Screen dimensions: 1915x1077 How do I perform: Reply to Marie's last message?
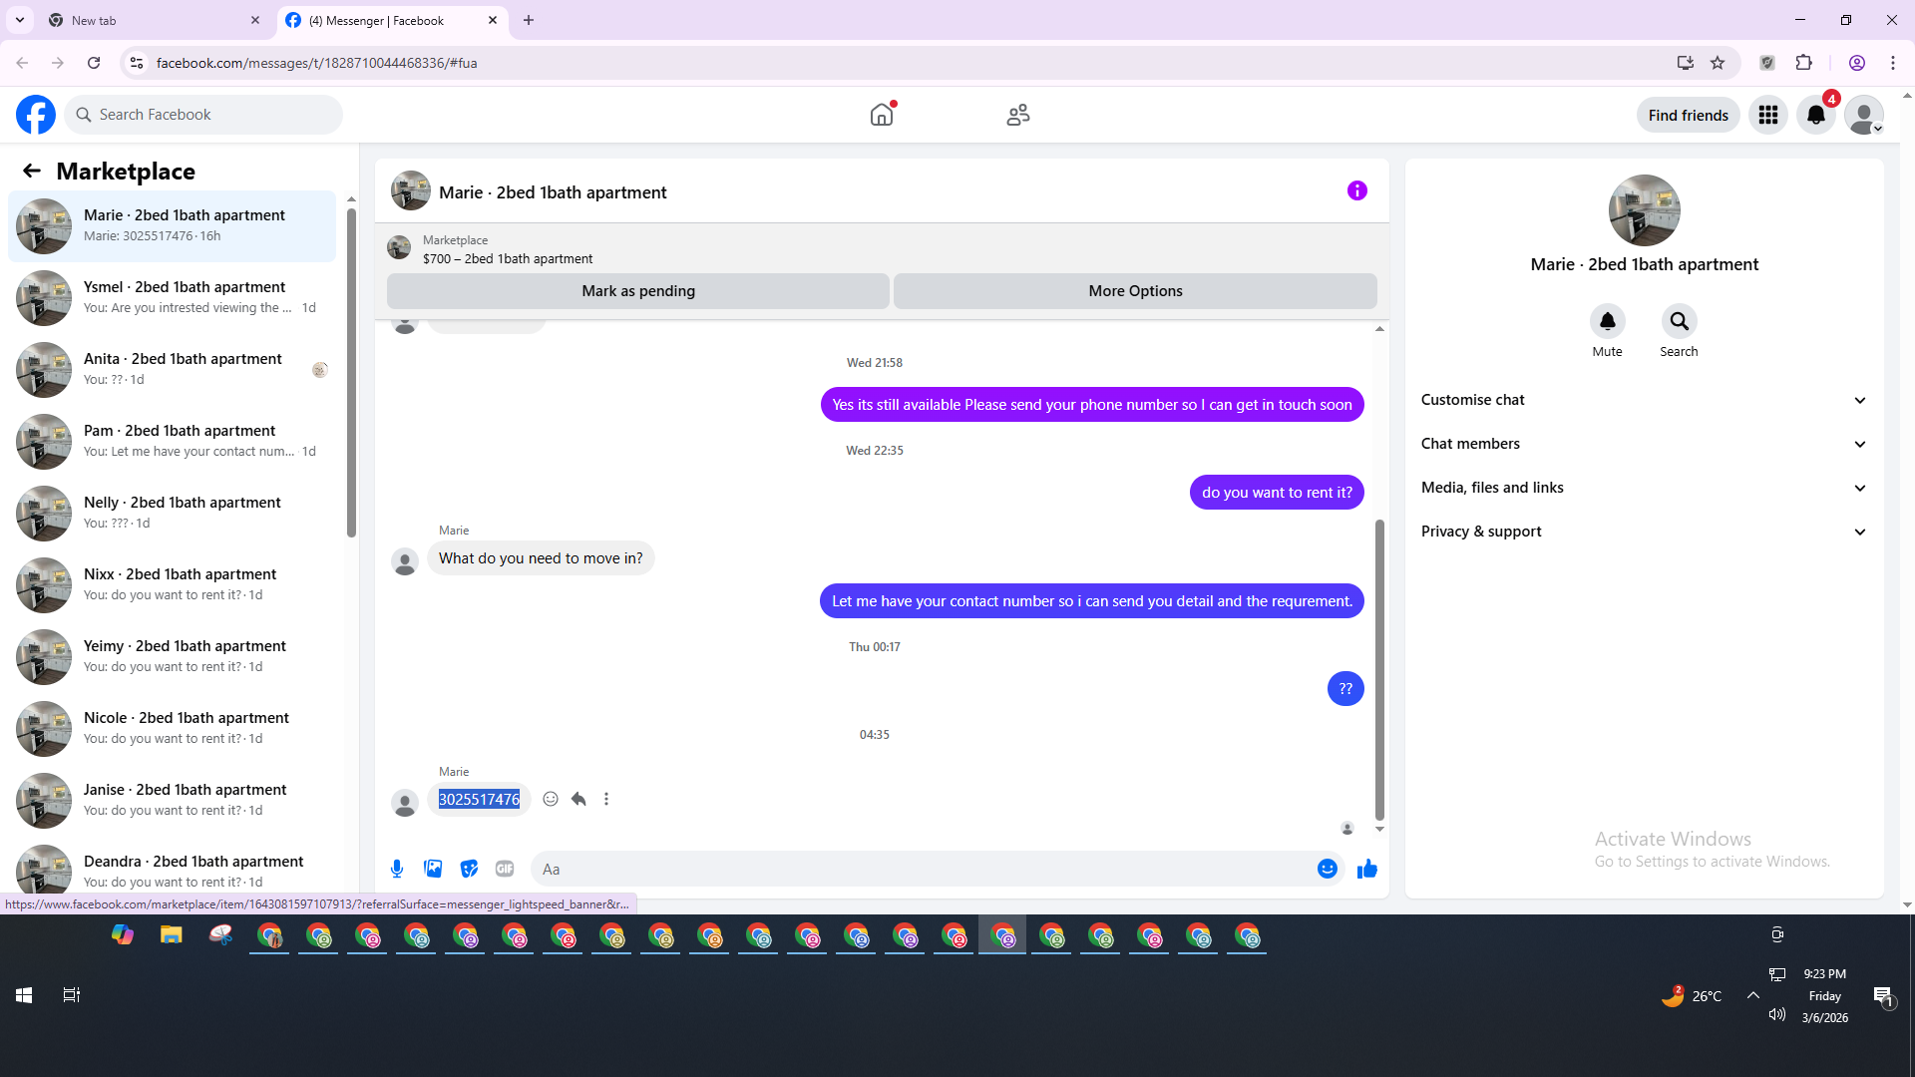[x=578, y=799]
